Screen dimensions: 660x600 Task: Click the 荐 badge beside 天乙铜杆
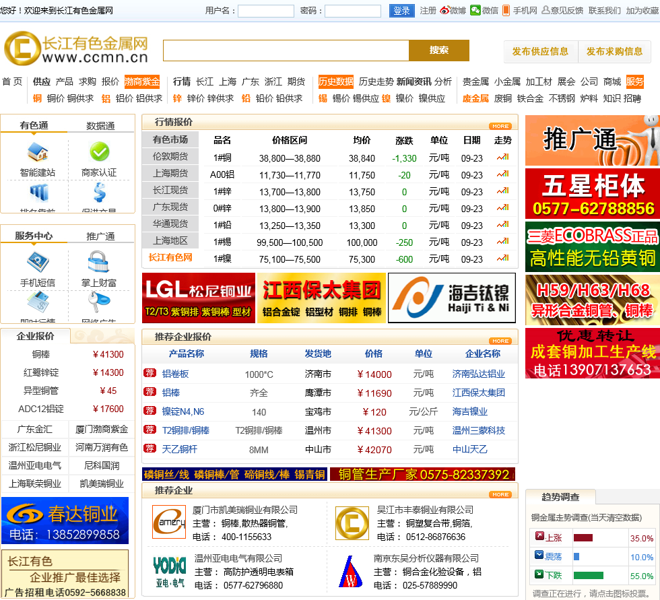coord(150,448)
